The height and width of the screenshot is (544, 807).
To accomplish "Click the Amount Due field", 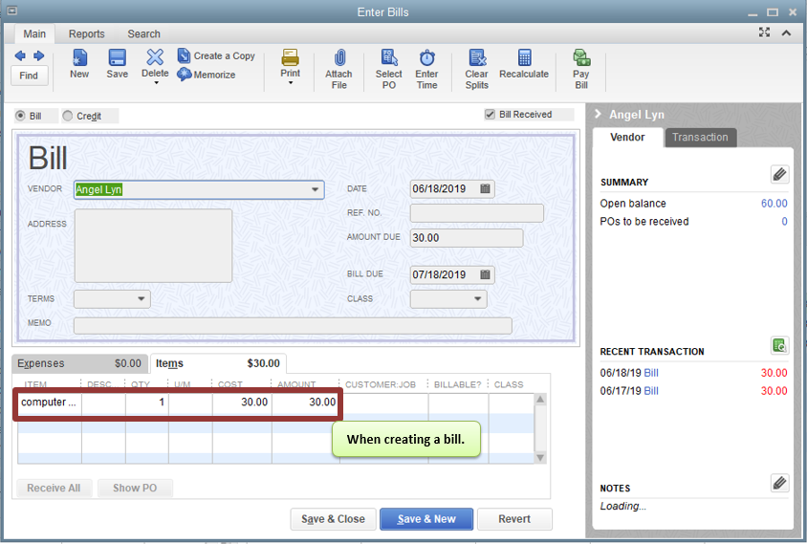I will coord(467,238).
